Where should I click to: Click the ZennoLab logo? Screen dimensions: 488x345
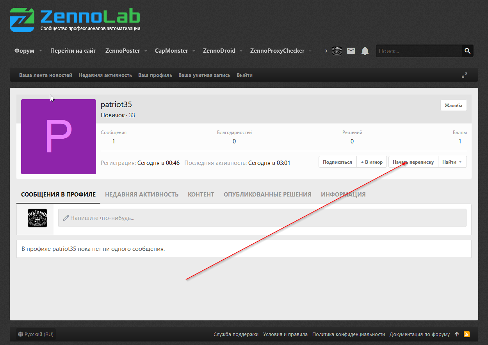75,20
